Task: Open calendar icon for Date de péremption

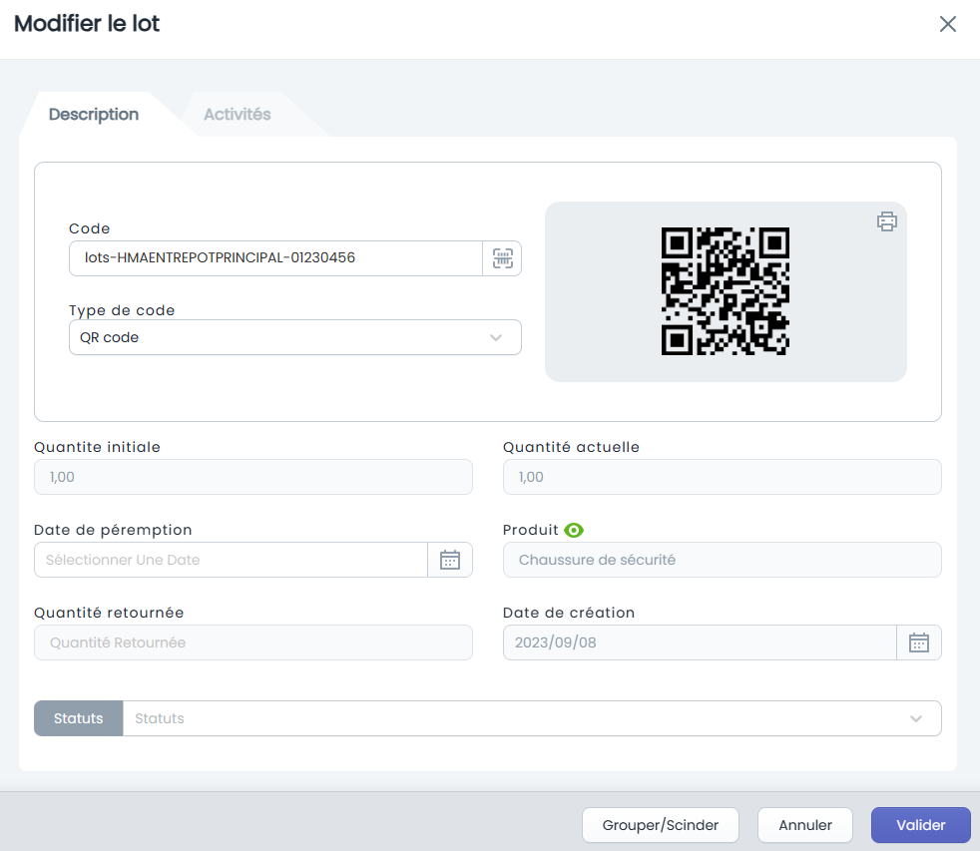Action: click(450, 560)
